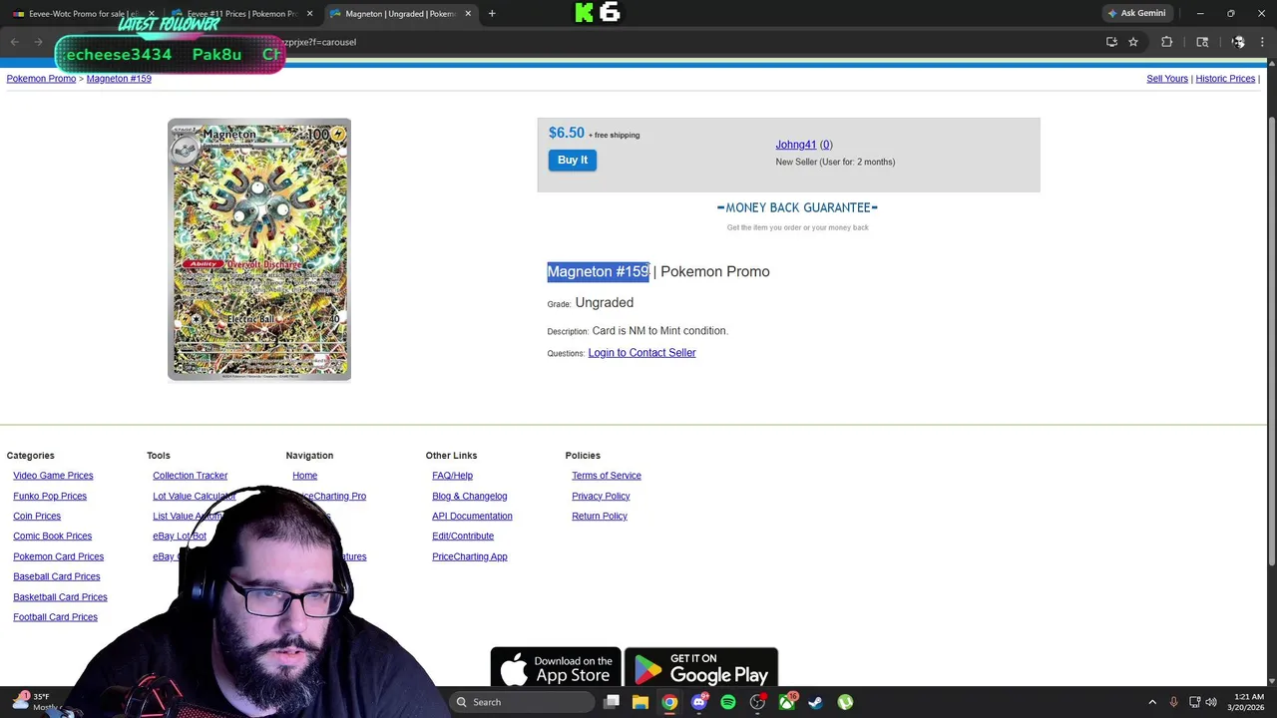
Task: Open the Chrome profile avatar
Action: [x=1238, y=42]
